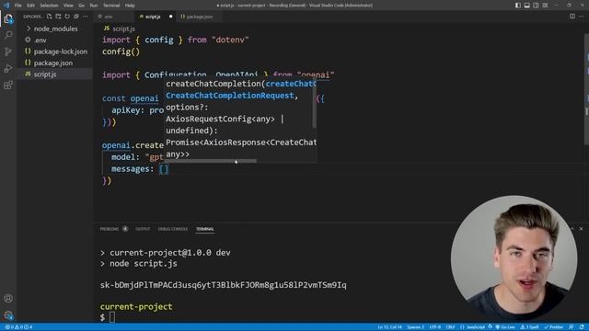
Task: Click errors and warnings counter in status bar
Action: click(18, 327)
